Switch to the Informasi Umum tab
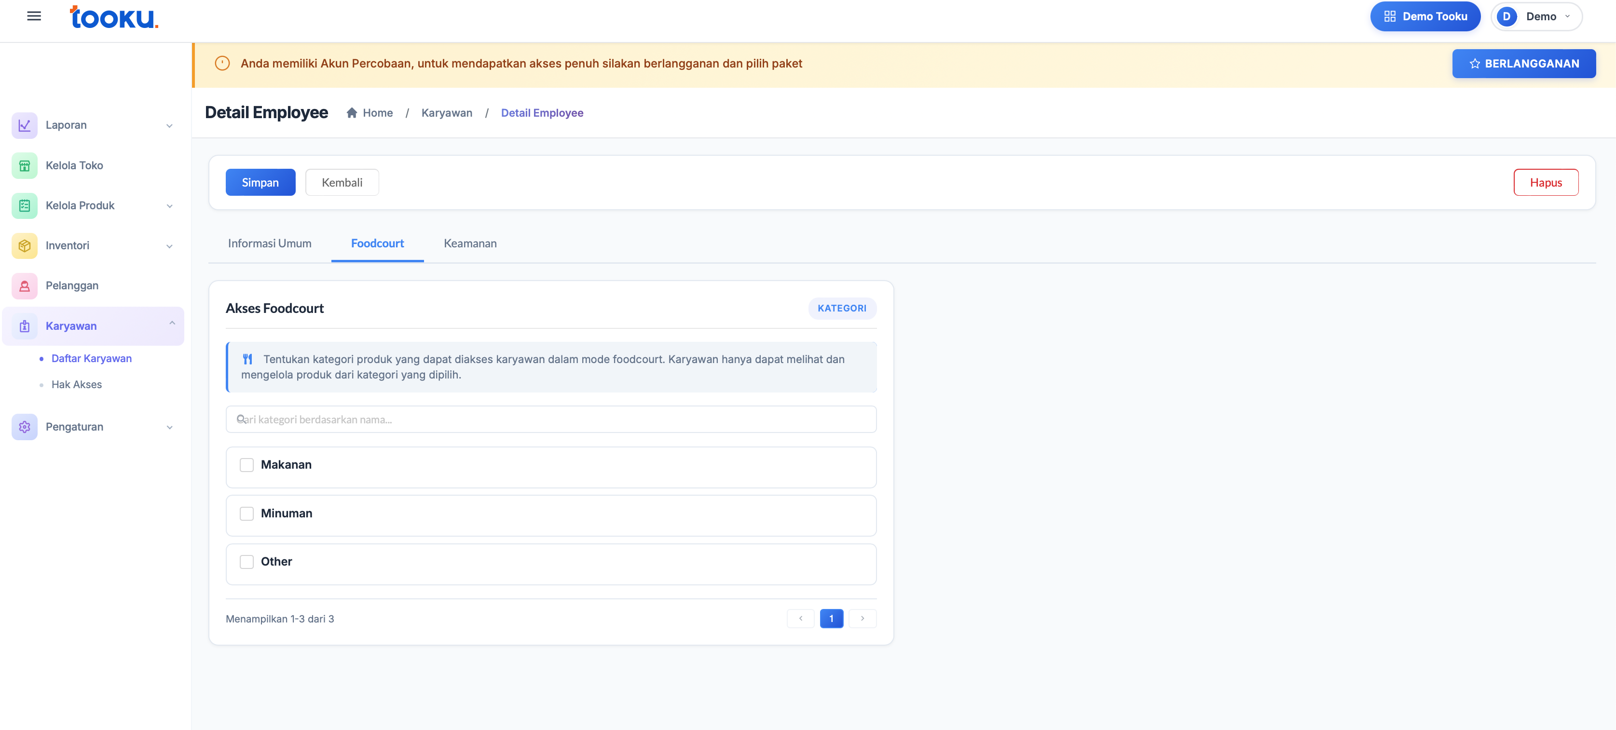The image size is (1616, 730). (x=269, y=243)
